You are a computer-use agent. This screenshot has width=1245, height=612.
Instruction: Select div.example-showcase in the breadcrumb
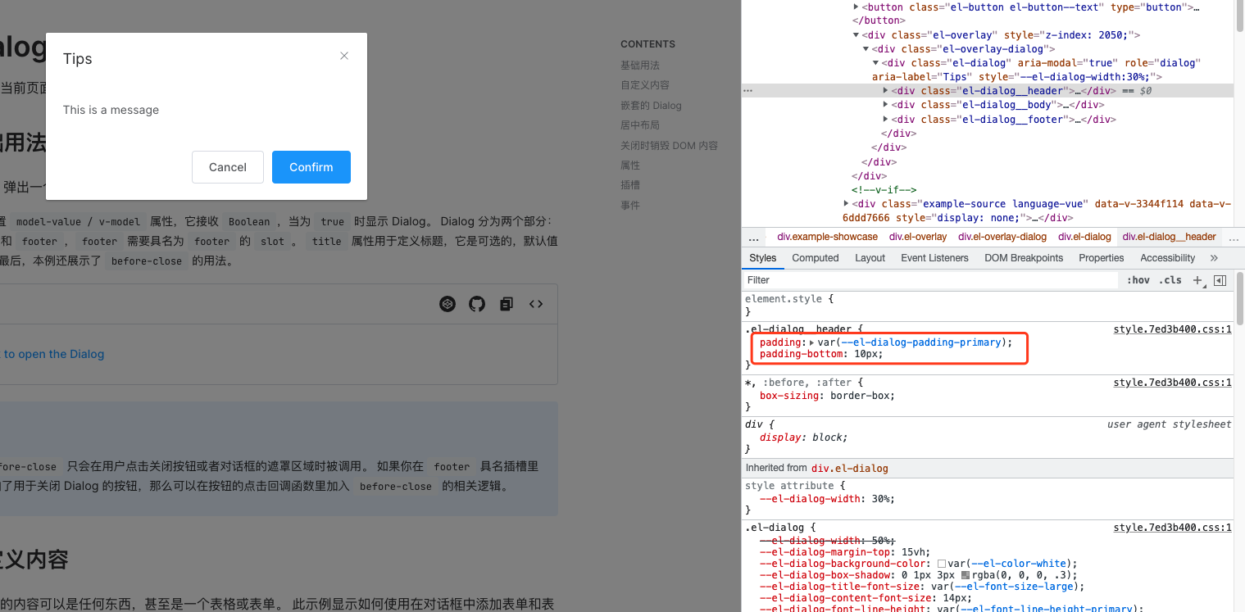pyautogui.click(x=827, y=237)
